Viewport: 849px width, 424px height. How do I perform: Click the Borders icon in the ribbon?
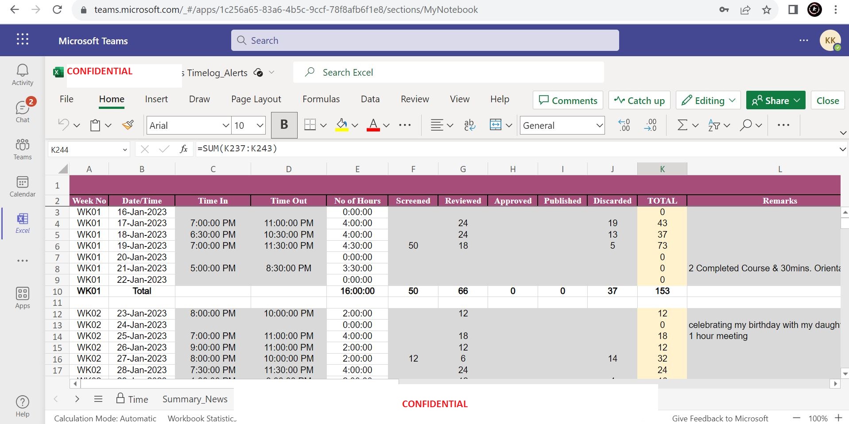coord(310,125)
